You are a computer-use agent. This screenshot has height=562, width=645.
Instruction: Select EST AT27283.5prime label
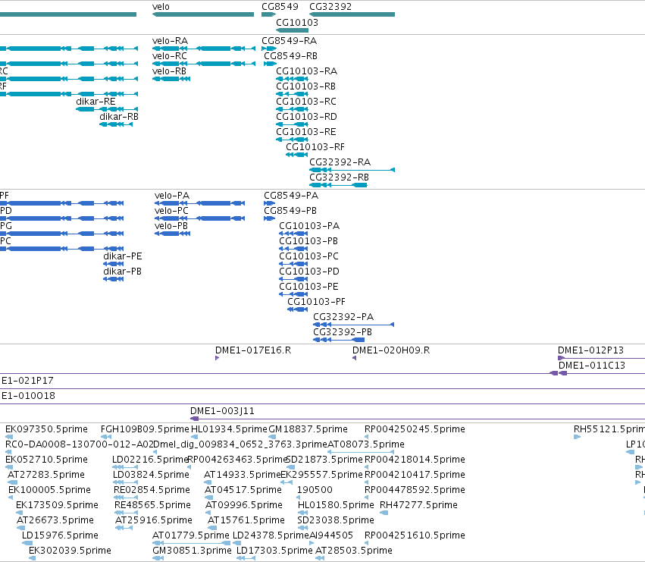tap(46, 475)
